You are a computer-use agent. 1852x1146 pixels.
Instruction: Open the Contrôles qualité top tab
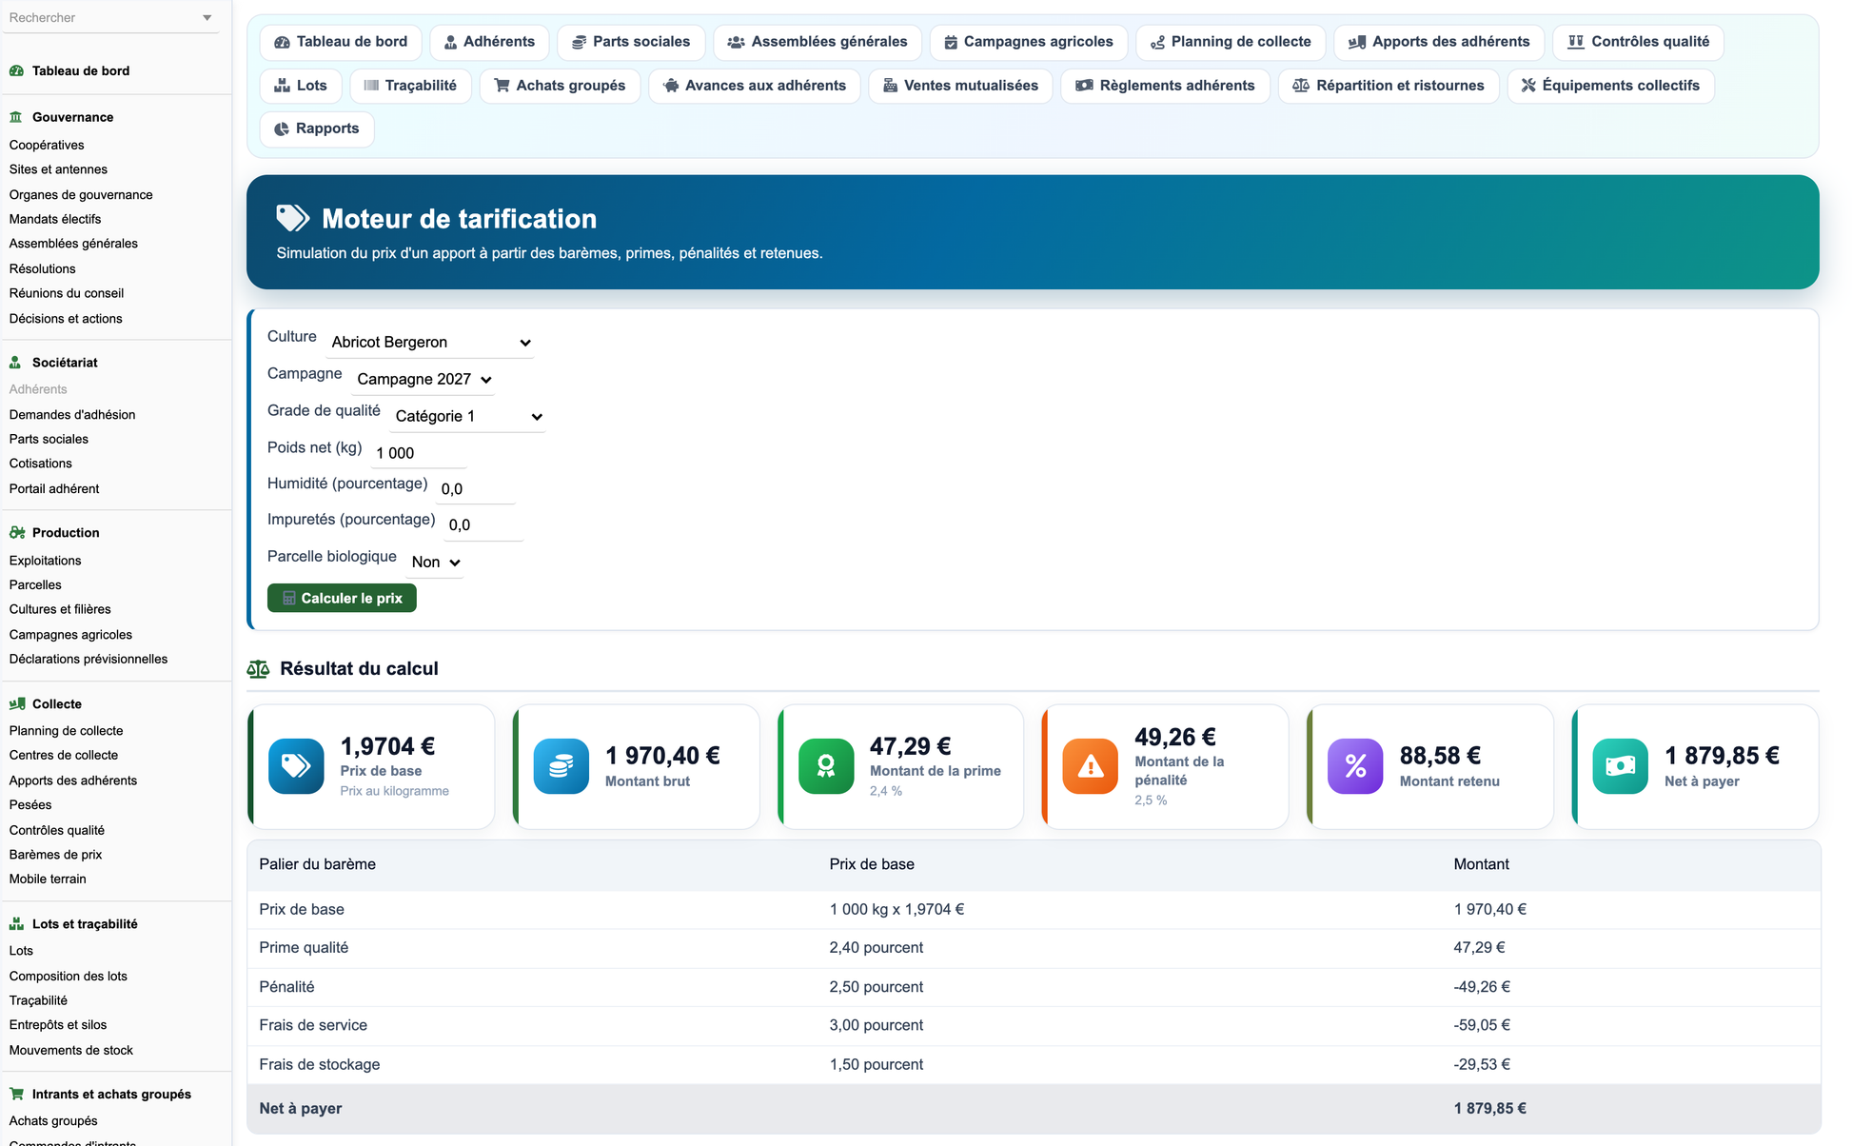(1638, 42)
